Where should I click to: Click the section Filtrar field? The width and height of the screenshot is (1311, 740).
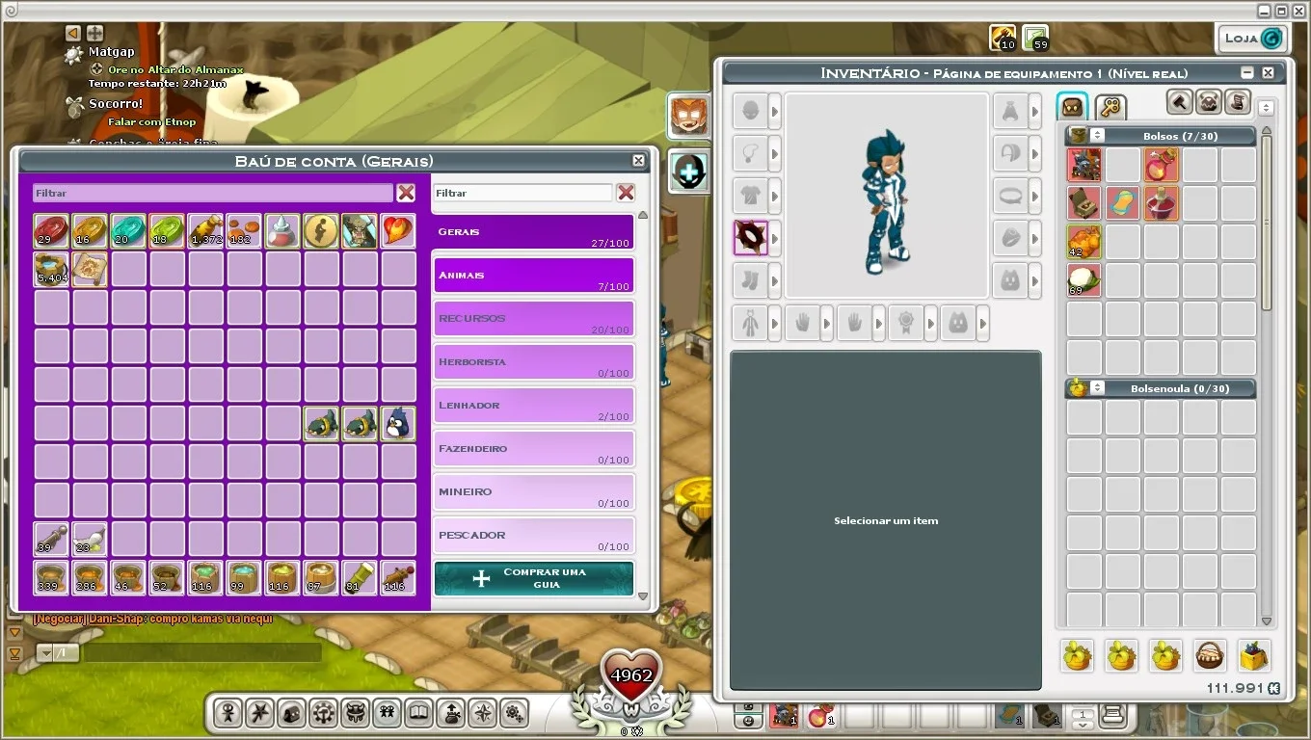pyautogui.click(x=522, y=193)
